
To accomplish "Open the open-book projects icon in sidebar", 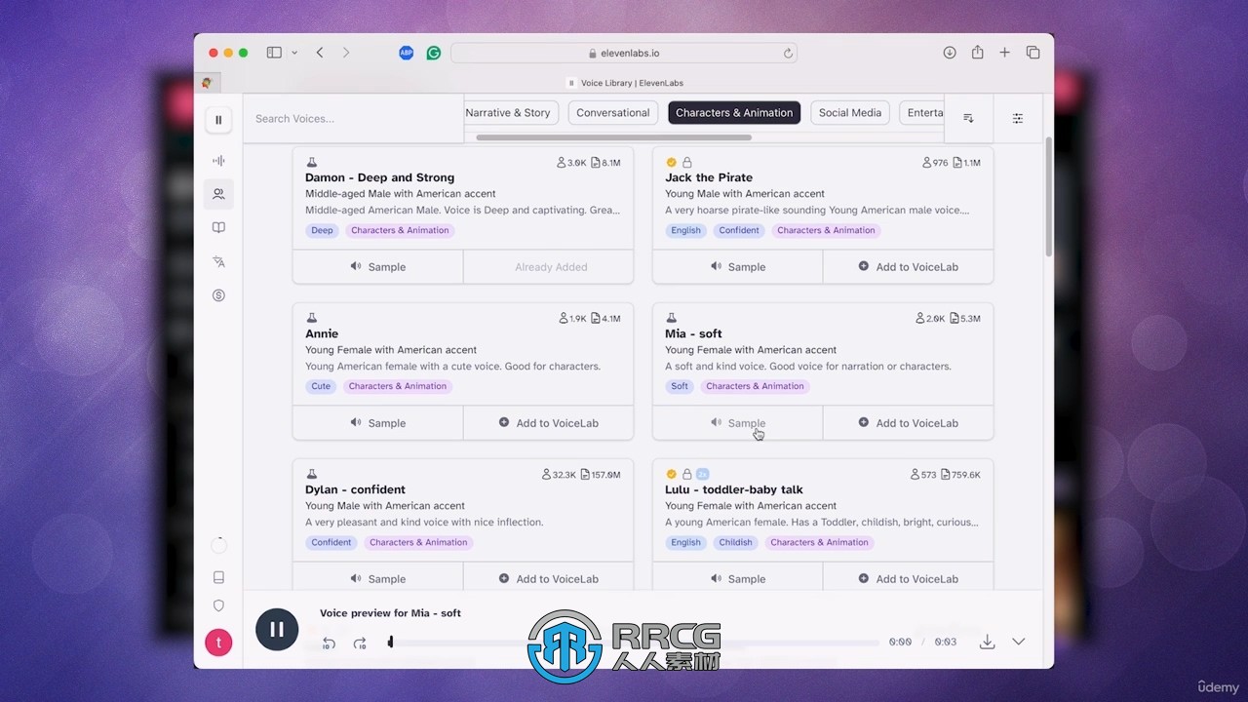I will [218, 228].
